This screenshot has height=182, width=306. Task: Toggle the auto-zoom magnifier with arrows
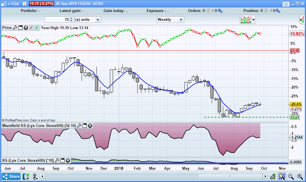(282, 176)
